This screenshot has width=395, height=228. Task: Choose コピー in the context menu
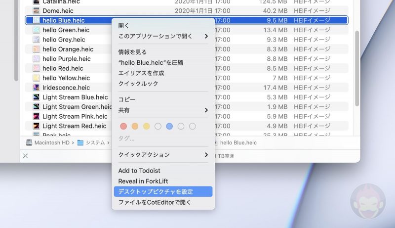tap(163, 99)
